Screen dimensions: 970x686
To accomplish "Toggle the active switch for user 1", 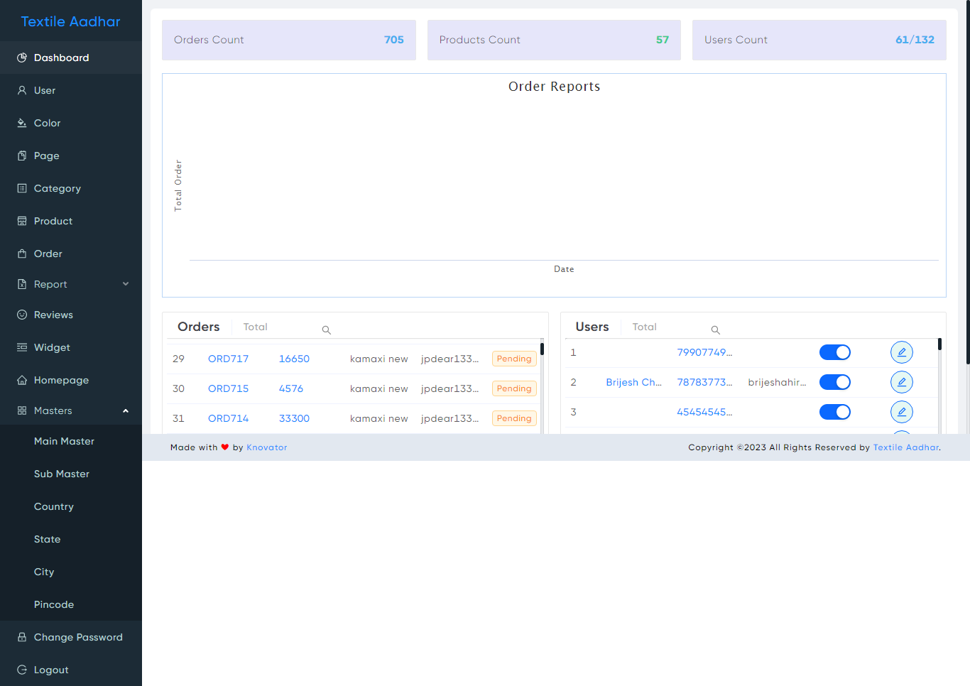I will (834, 352).
